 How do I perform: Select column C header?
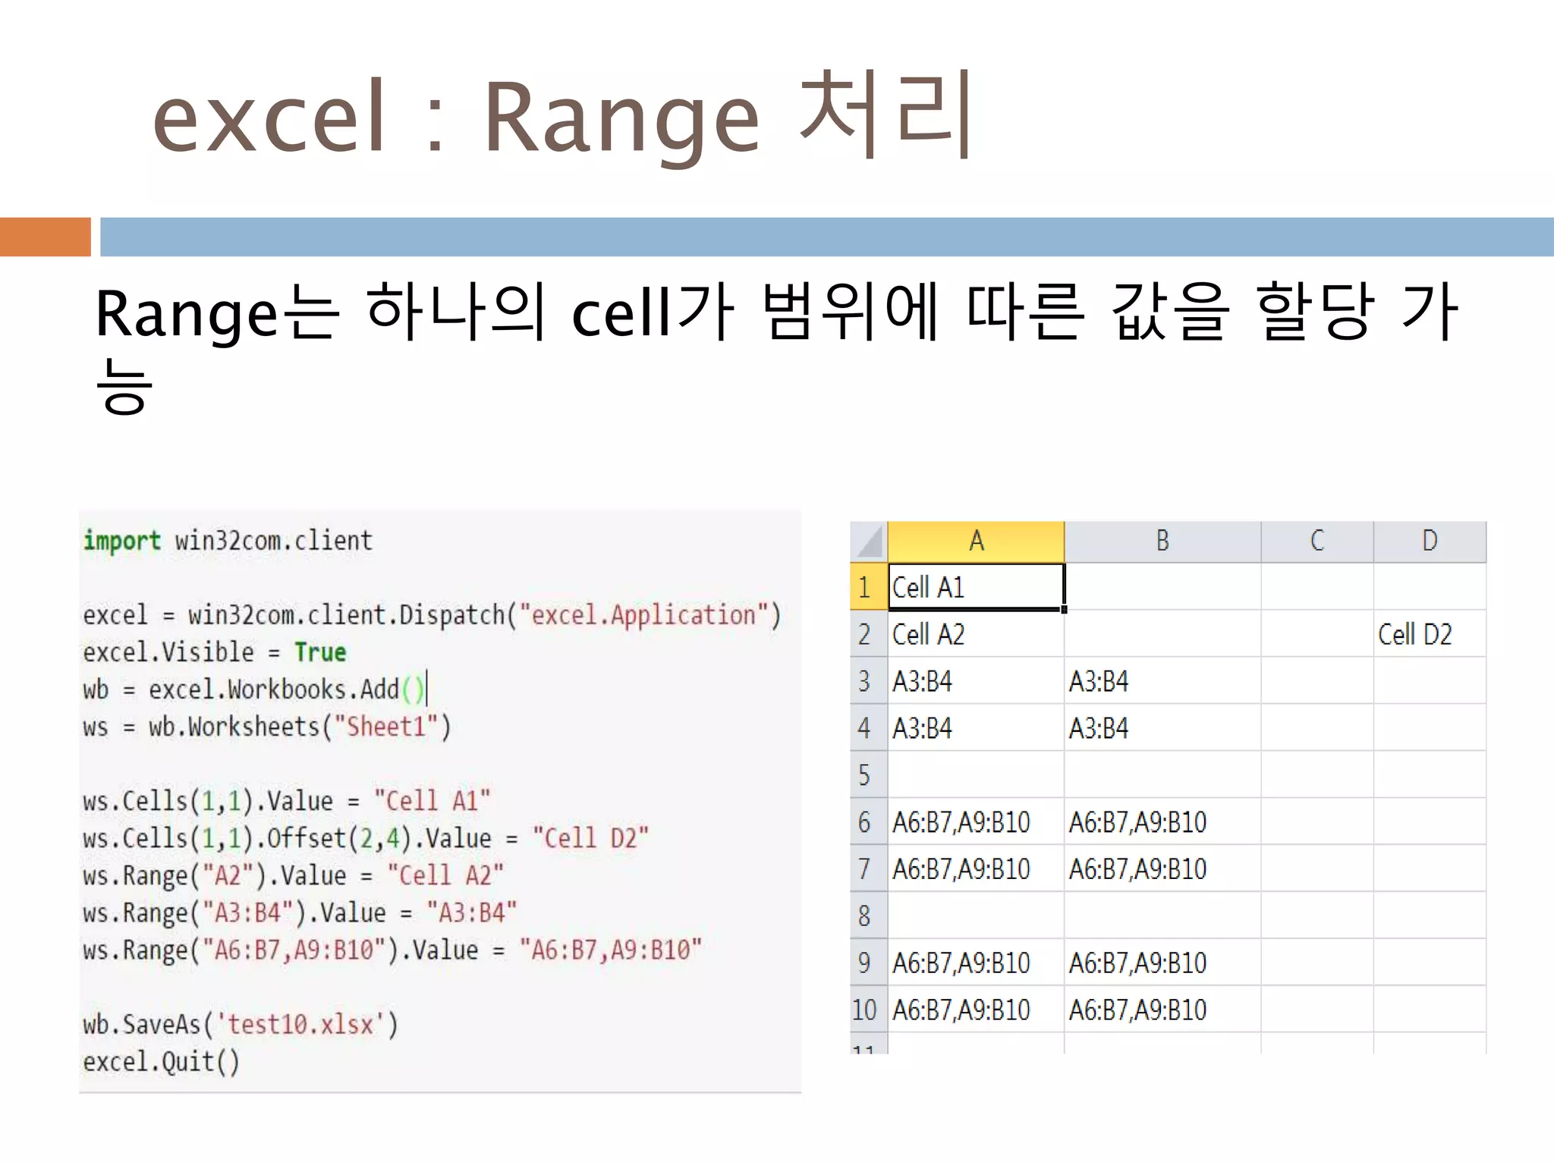point(1316,542)
